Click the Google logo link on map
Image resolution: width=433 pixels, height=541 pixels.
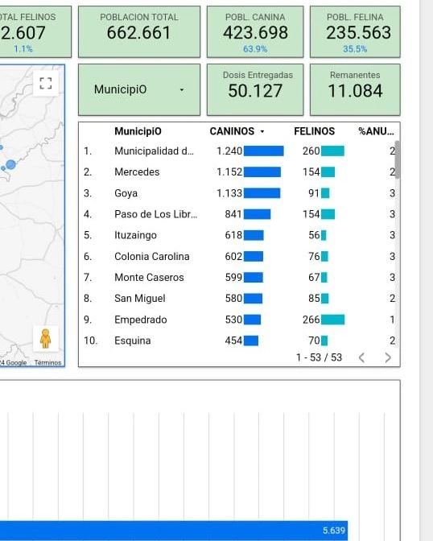coord(14,362)
